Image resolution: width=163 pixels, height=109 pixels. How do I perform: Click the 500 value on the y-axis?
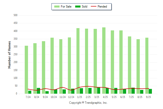point(15,15)
